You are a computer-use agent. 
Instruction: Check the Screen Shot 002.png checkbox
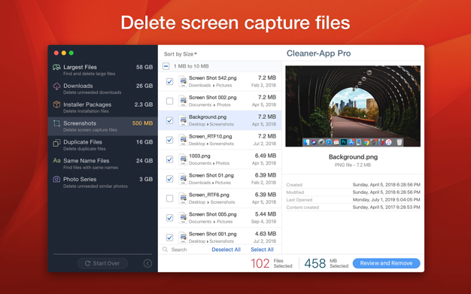tap(170, 101)
